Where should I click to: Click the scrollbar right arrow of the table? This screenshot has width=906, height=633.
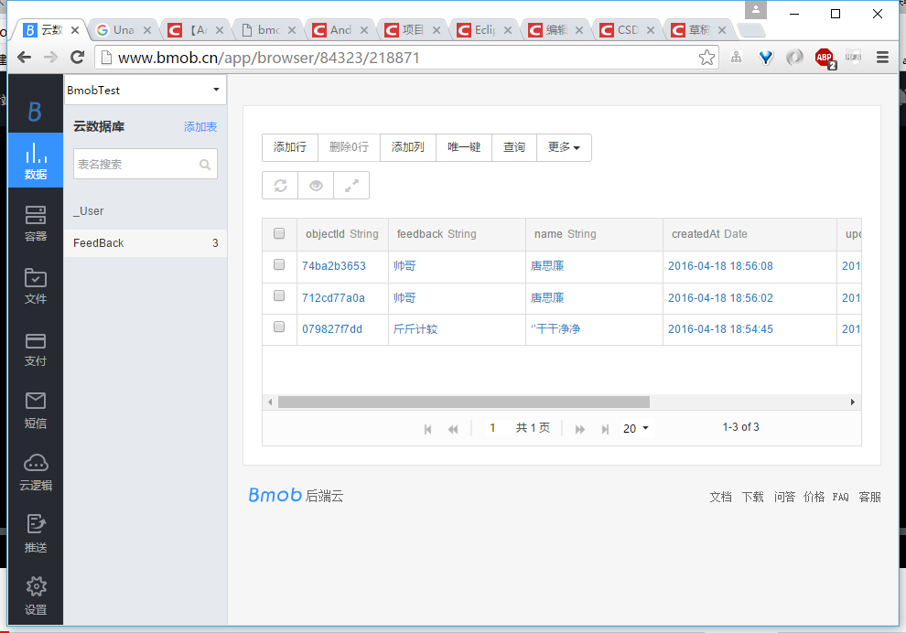pyautogui.click(x=853, y=402)
